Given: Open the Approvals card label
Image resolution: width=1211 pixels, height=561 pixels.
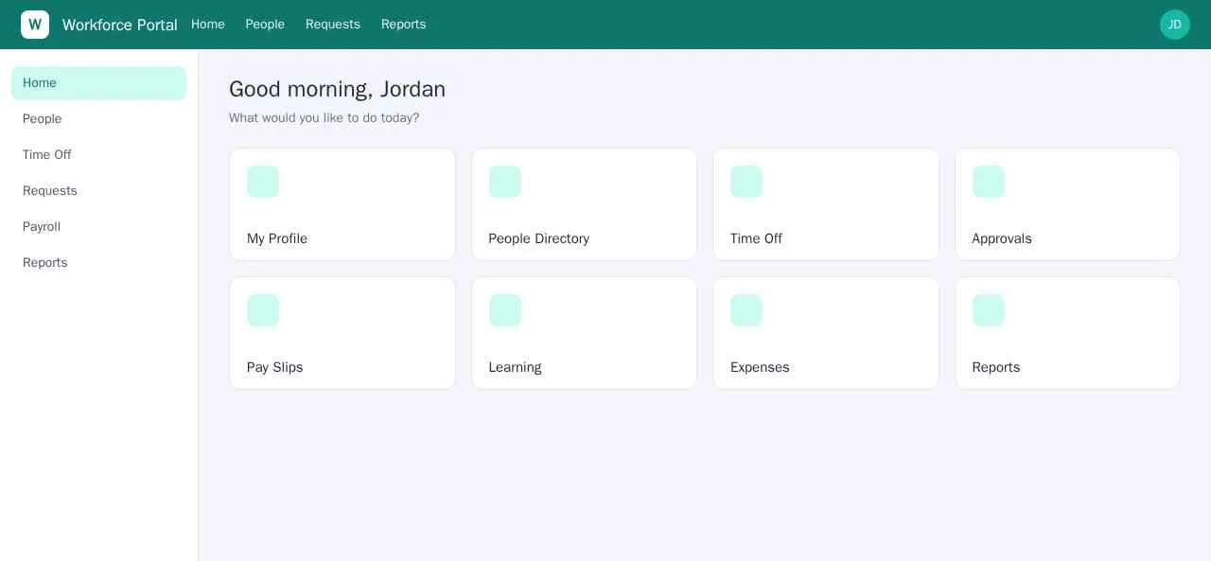Looking at the screenshot, I should point(1002,238).
